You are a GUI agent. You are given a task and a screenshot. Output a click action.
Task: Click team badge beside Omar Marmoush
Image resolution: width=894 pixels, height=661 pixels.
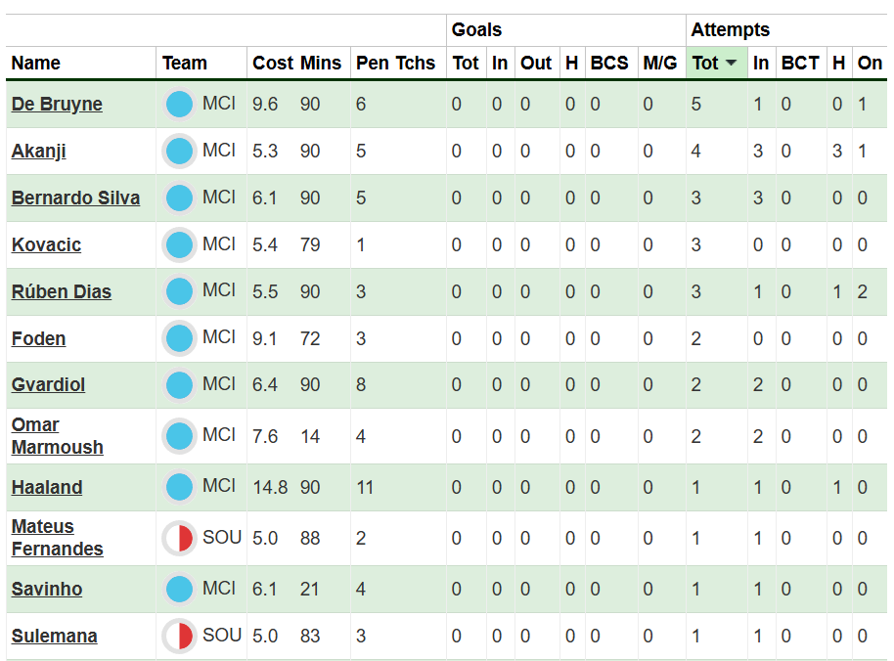click(x=179, y=436)
